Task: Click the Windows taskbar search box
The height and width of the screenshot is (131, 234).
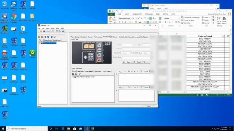Action: (x=27, y=128)
